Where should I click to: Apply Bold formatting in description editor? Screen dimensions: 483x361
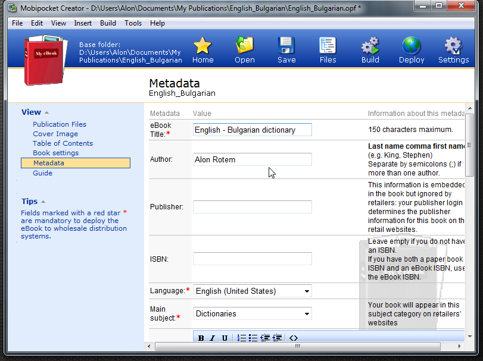click(x=201, y=338)
